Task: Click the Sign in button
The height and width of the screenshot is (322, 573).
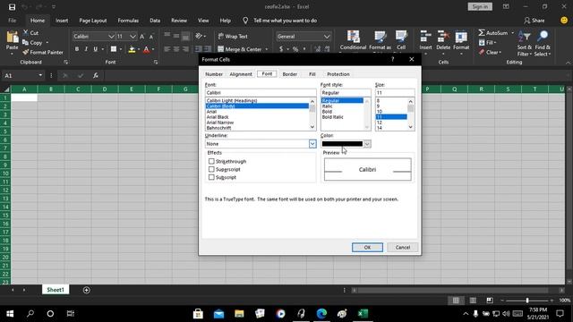Action: [480, 6]
